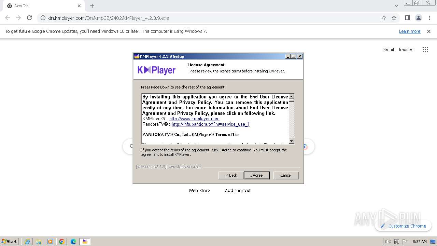Open Images link
437x246 pixels.
click(x=406, y=50)
